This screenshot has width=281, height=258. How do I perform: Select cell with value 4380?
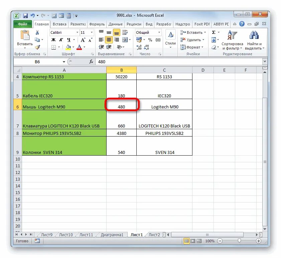click(x=122, y=133)
